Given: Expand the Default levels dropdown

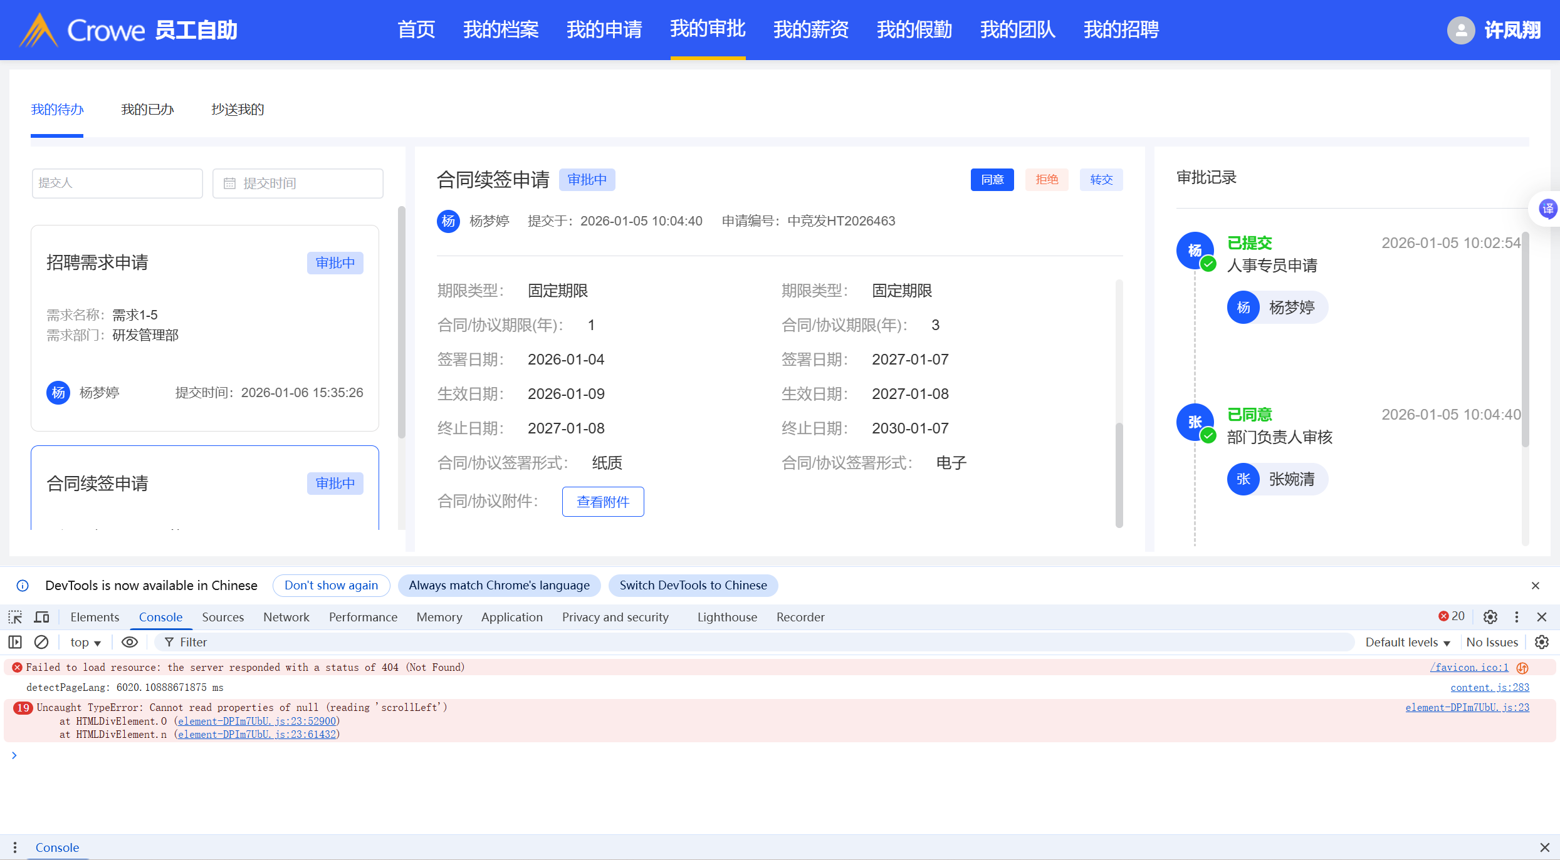Looking at the screenshot, I should (x=1408, y=642).
